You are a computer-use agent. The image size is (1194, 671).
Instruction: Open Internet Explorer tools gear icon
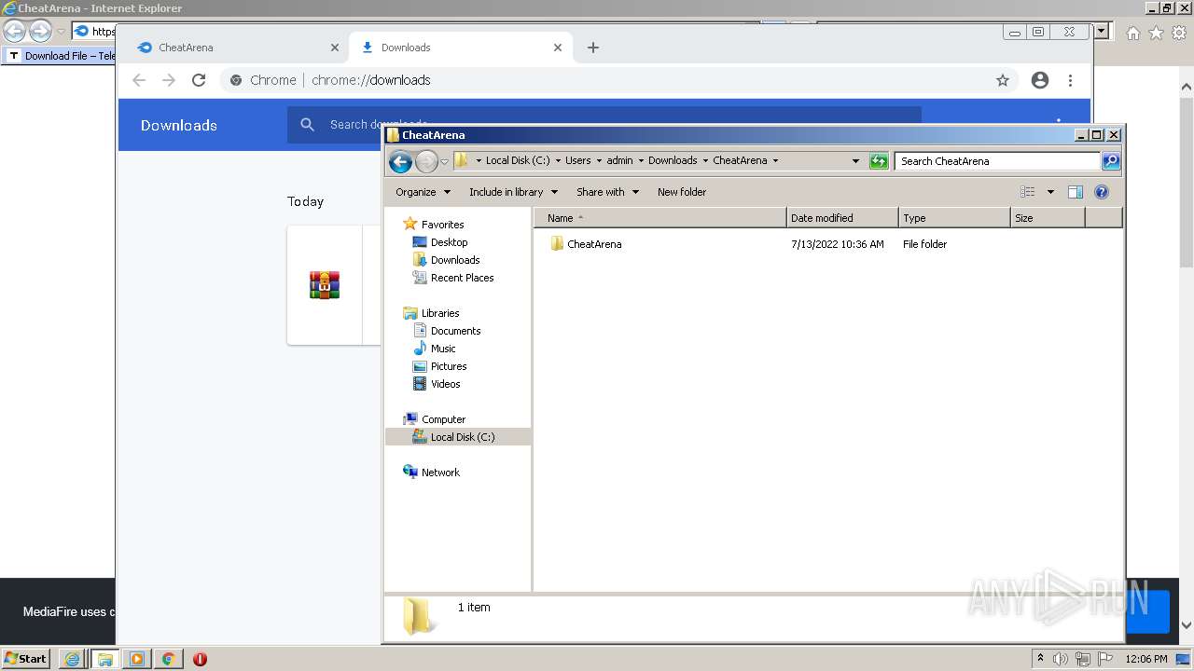coord(1179,33)
